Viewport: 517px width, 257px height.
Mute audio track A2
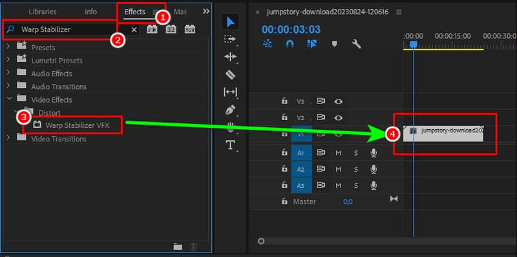pyautogui.click(x=338, y=170)
